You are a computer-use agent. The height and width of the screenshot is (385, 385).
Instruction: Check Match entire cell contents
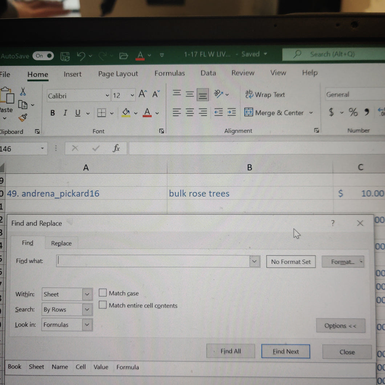point(103,305)
